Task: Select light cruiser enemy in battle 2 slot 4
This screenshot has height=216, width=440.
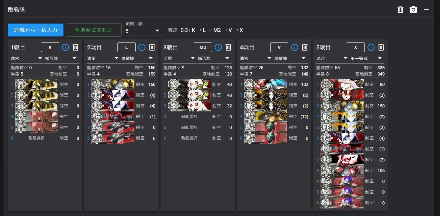Action: point(113,117)
